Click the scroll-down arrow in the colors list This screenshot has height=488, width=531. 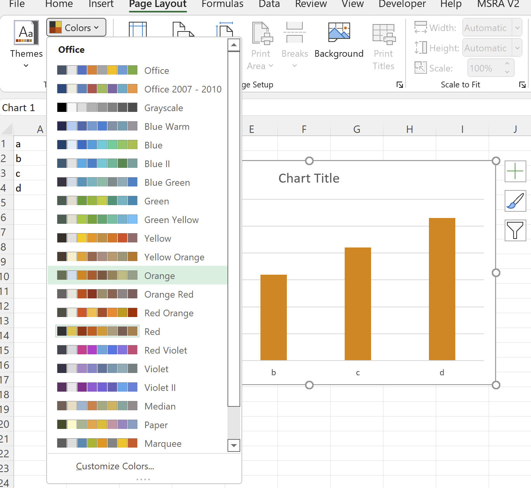point(234,446)
